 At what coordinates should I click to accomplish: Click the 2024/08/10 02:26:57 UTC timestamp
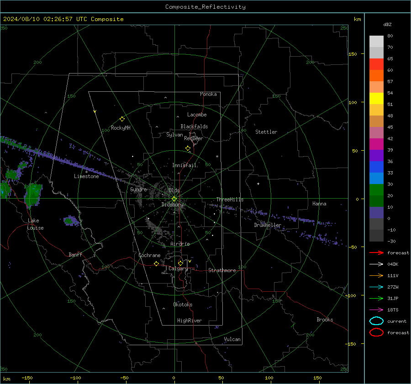pyautogui.click(x=45, y=19)
